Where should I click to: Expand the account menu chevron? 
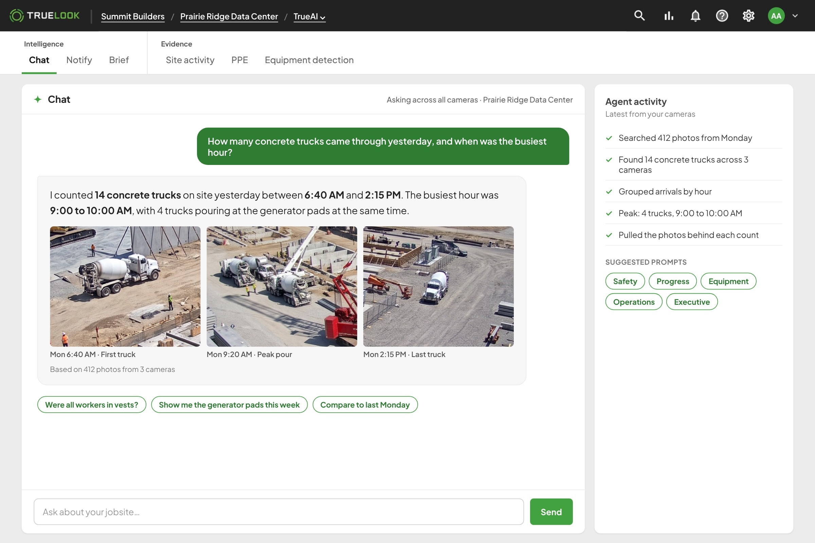[x=795, y=16]
